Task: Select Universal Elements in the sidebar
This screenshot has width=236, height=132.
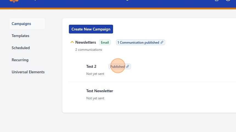Action: pyautogui.click(x=28, y=72)
